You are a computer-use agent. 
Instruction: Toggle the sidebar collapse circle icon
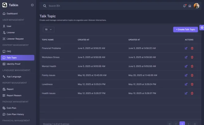(32, 5)
